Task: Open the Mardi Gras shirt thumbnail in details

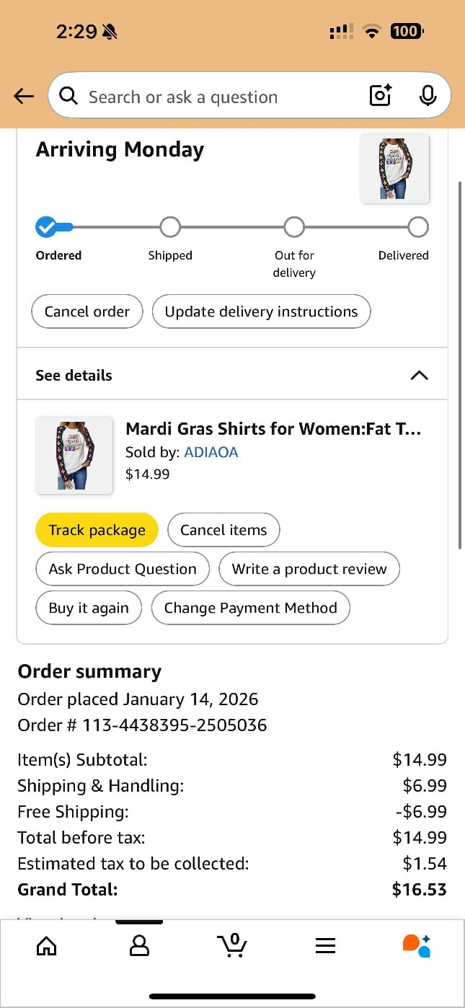Action: pyautogui.click(x=74, y=456)
